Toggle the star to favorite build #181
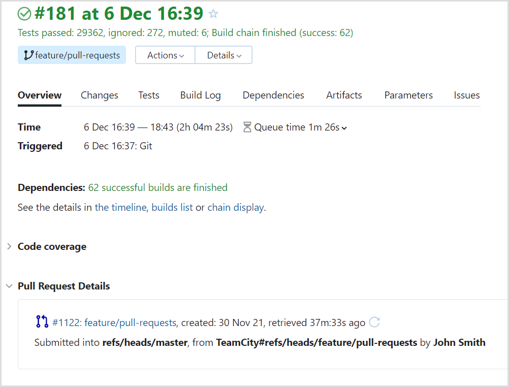This screenshot has width=509, height=387. pyautogui.click(x=213, y=14)
